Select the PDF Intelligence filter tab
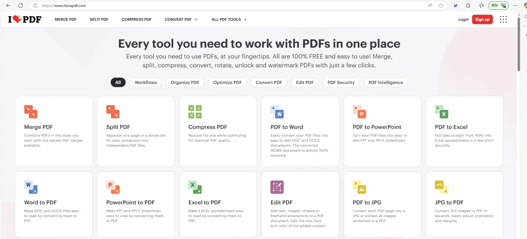This screenshot has height=239, width=527. click(x=386, y=82)
